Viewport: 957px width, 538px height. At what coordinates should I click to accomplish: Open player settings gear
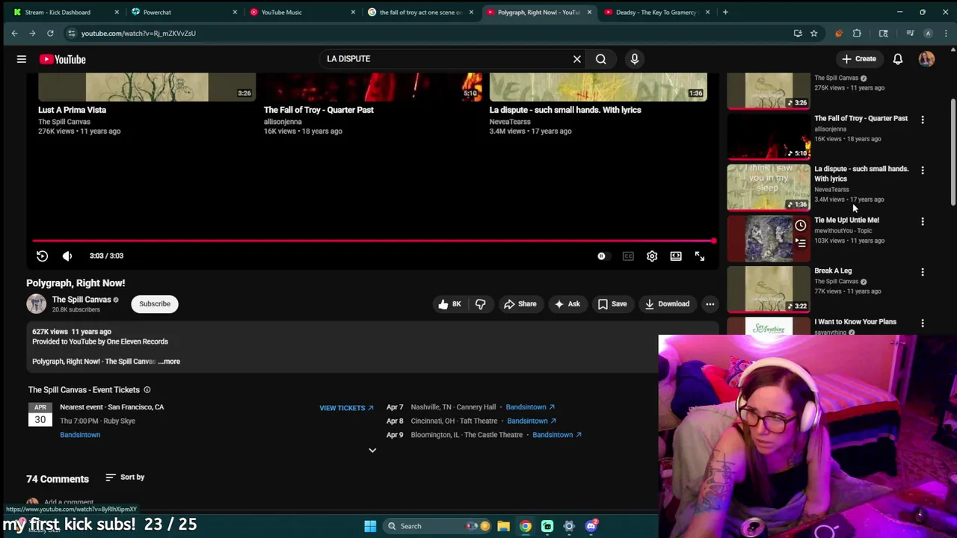coord(652,256)
